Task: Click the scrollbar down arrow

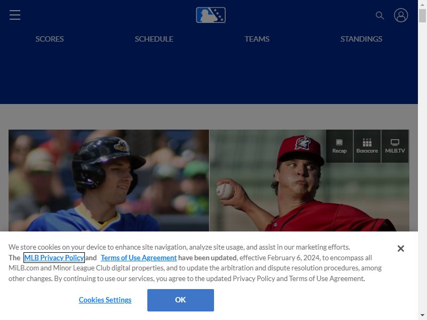Action: click(x=422, y=316)
